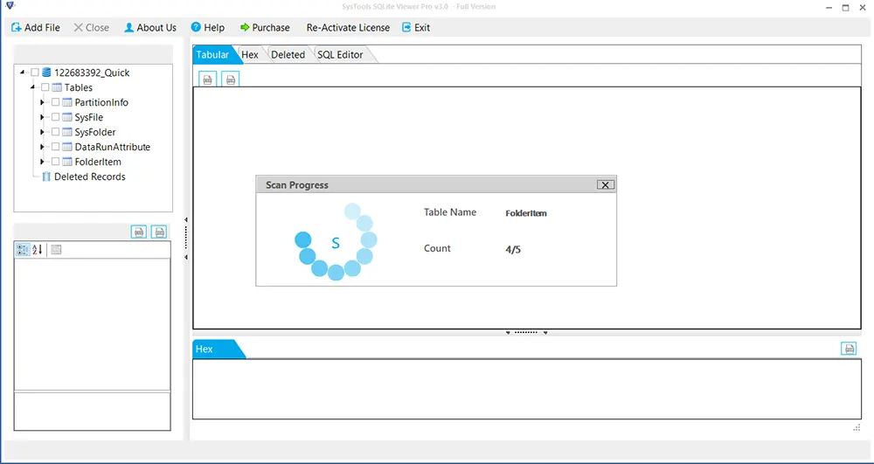Click the SysTools app logo icon
874x464 pixels.
click(x=10, y=6)
